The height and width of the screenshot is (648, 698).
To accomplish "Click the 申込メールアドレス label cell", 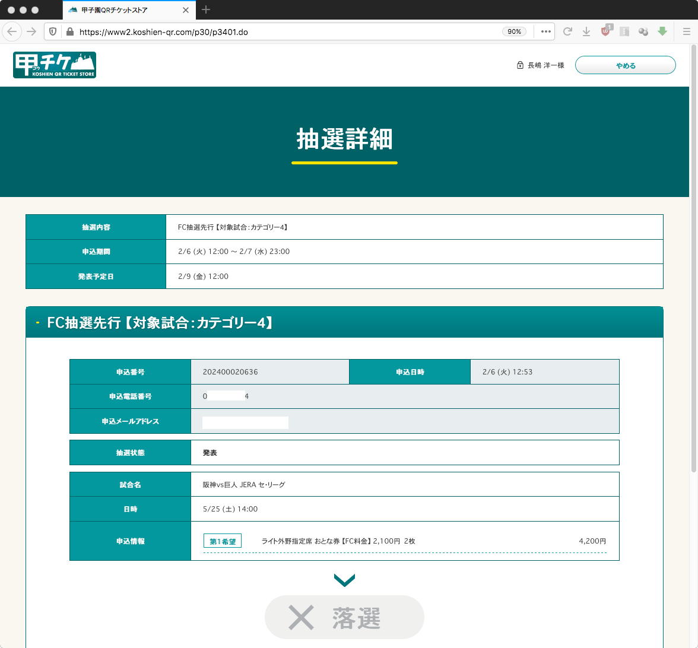I will (130, 421).
